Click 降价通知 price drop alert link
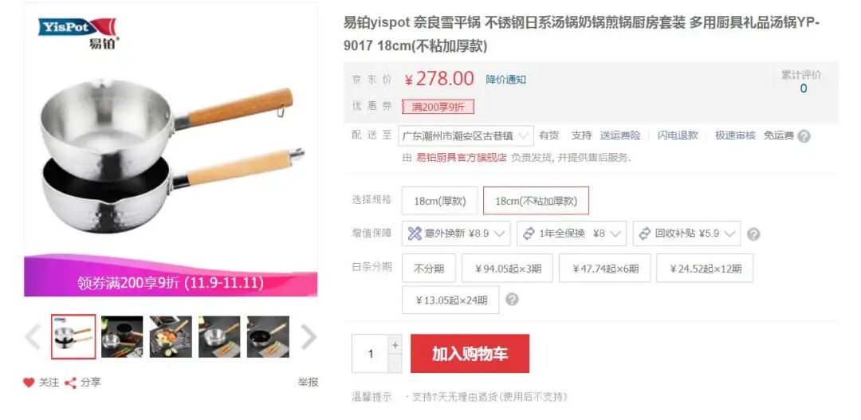This screenshot has height=420, width=861. [505, 80]
